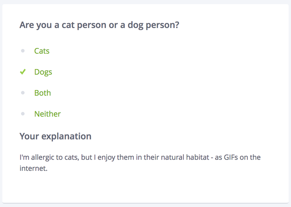Choose the Dogs answer text
The height and width of the screenshot is (207, 291).
[43, 72]
